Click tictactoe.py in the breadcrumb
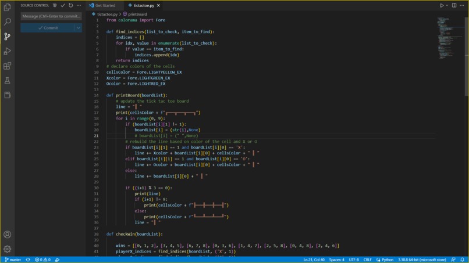Viewport: 469px width, 263px height. pos(107,14)
